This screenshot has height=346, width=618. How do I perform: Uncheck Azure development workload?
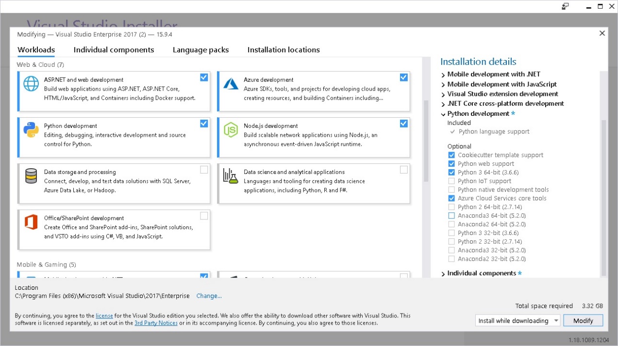[x=404, y=77]
